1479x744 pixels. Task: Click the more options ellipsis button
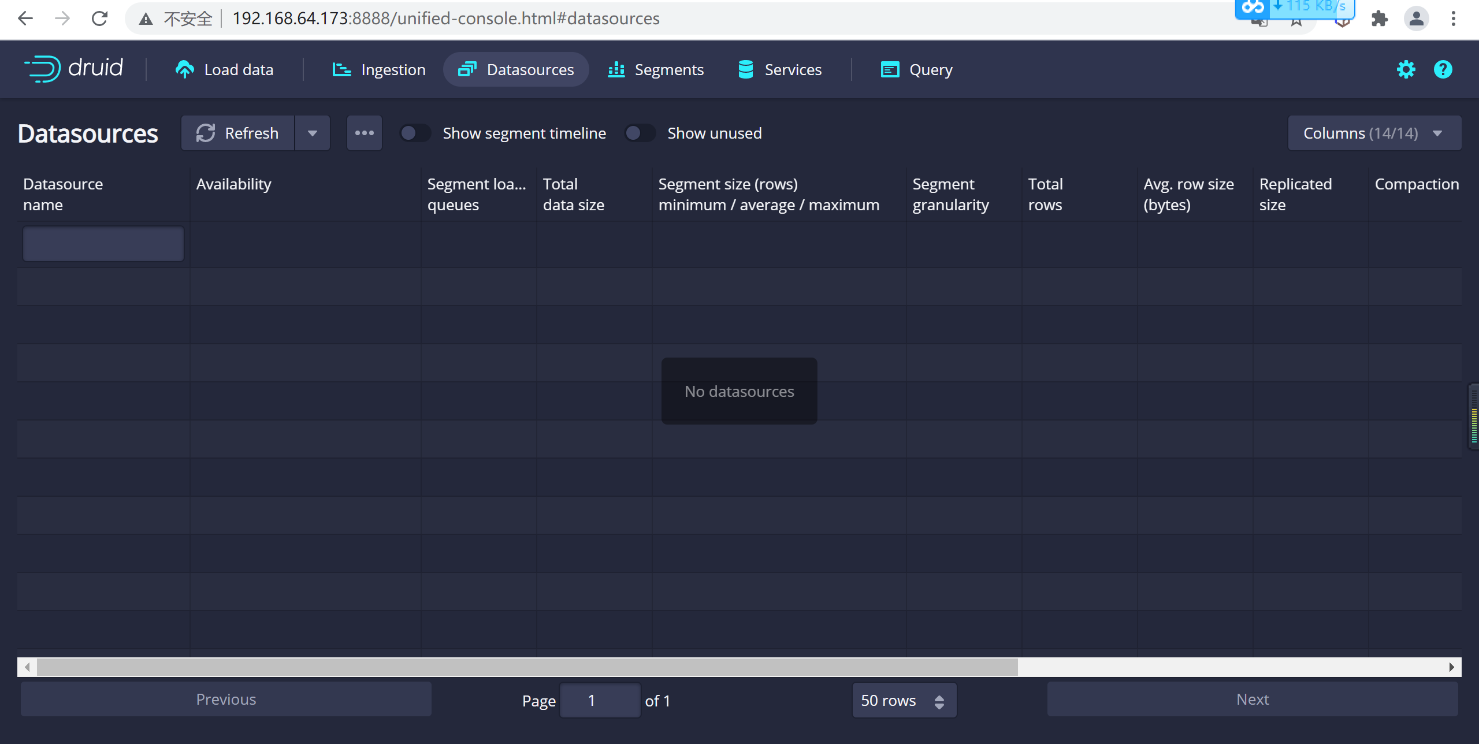(x=365, y=133)
